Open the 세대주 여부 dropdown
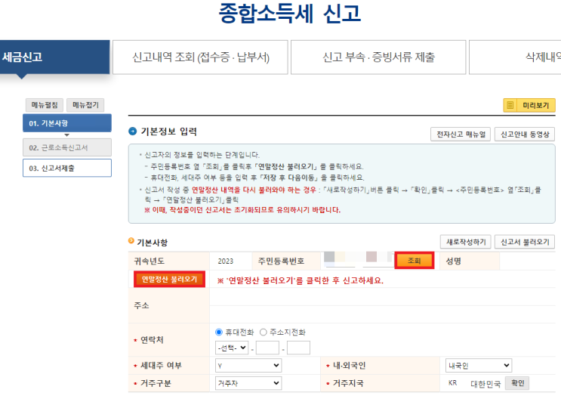Screen dimensions: 561x399 [248, 365]
